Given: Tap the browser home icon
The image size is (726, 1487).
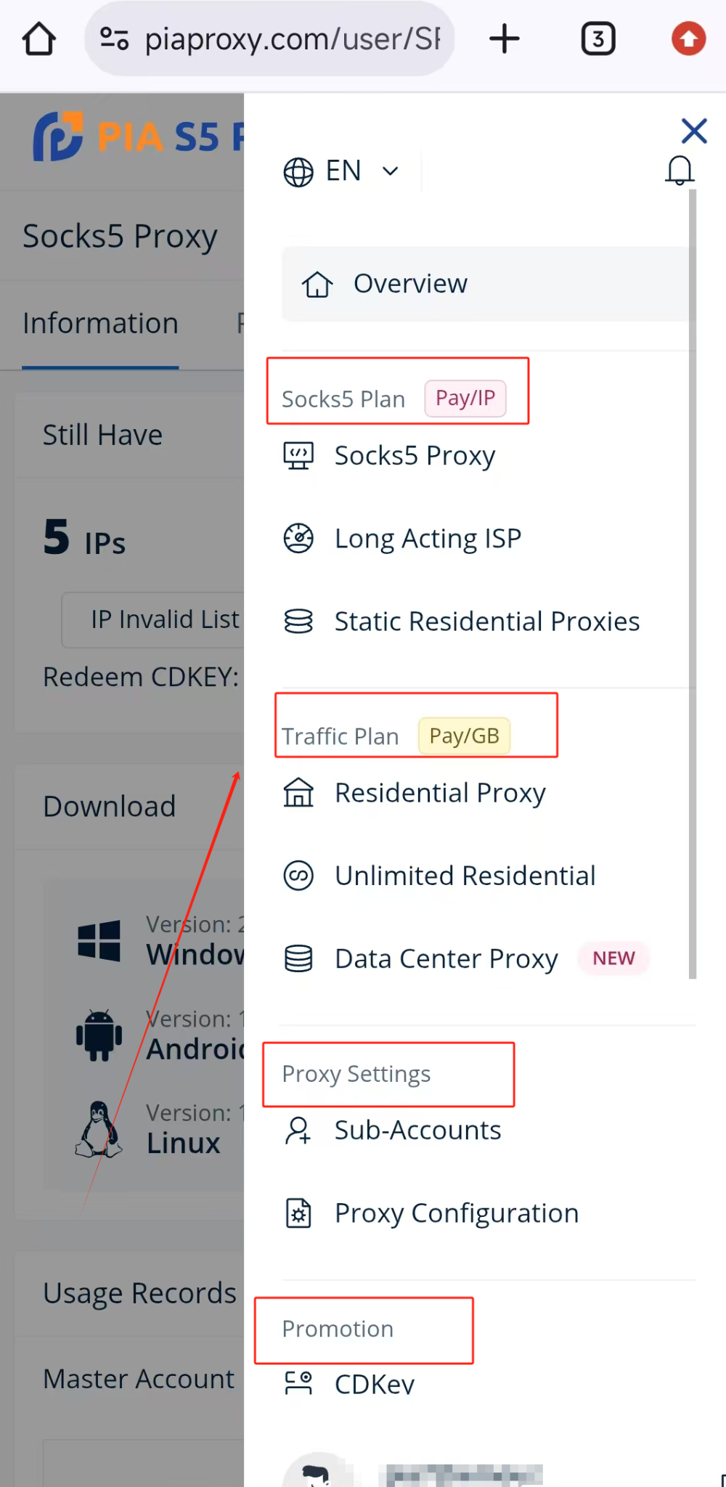Looking at the screenshot, I should tap(39, 39).
